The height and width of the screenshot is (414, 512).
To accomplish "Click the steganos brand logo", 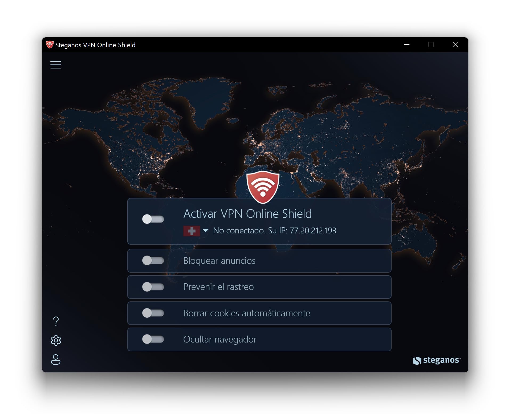I will 437,360.
